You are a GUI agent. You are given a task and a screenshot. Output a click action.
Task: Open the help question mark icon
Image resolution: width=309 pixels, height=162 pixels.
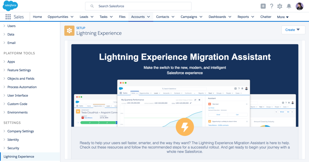tap(272, 6)
